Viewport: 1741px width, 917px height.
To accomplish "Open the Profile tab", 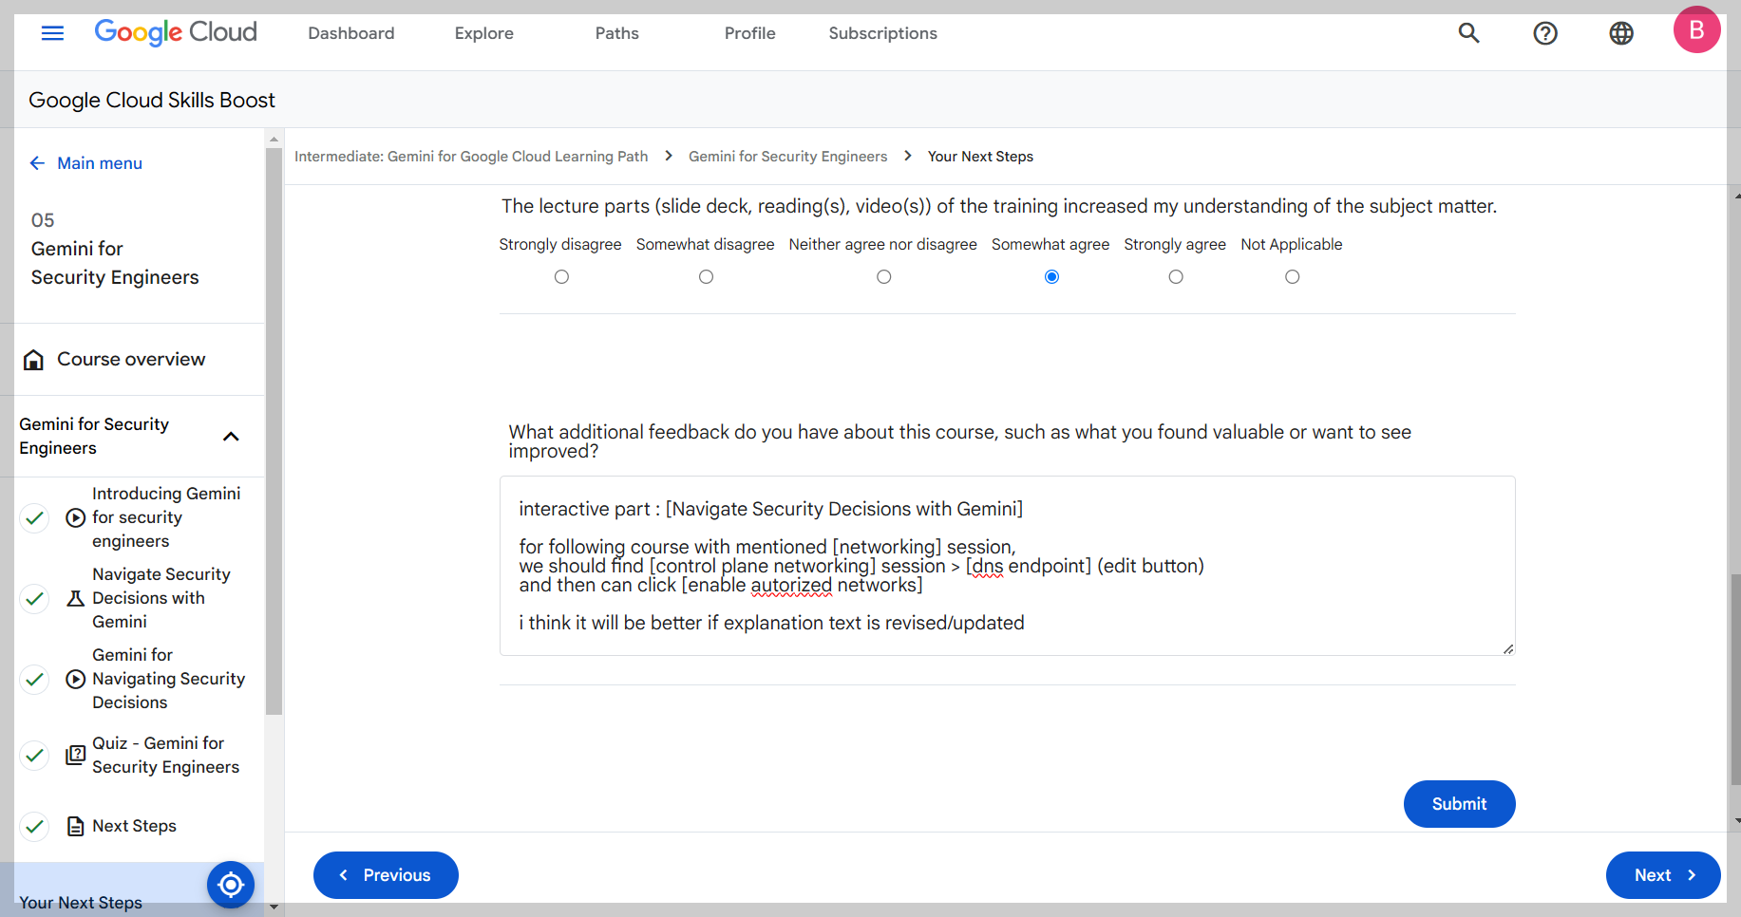I will pos(750,33).
